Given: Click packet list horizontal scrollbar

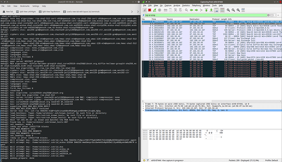Looking at the screenshot, I should coord(212,101).
